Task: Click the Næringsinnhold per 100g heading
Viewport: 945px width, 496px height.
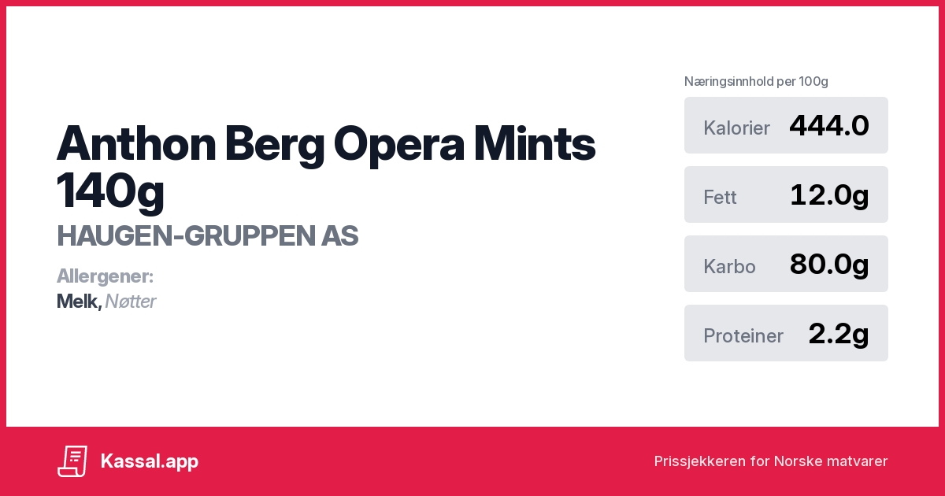Action: pyautogui.click(x=756, y=81)
